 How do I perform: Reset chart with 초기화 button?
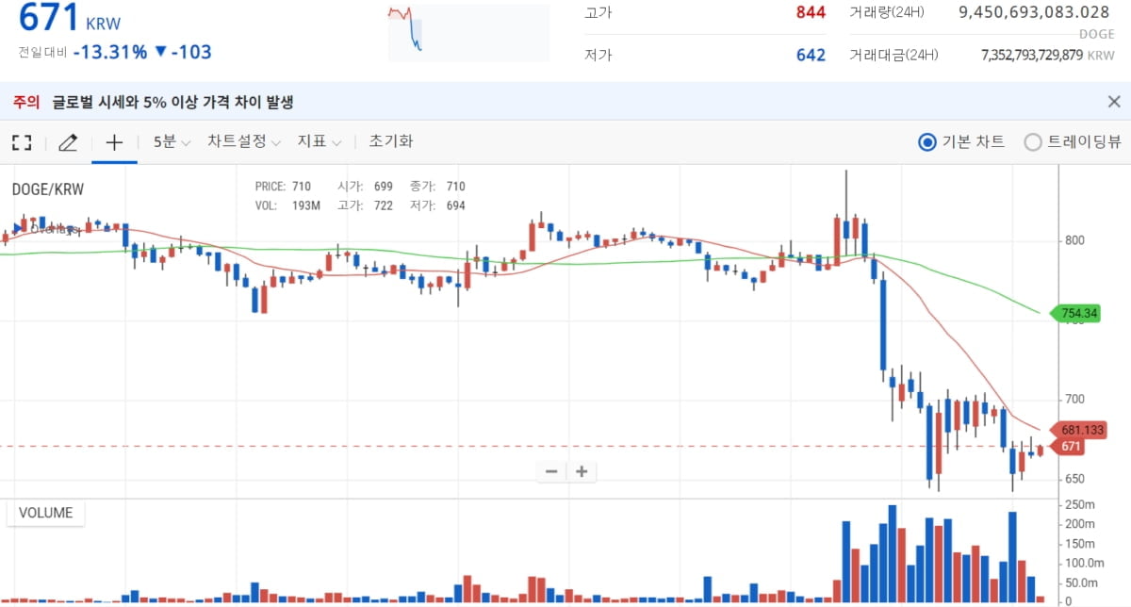coord(391,142)
